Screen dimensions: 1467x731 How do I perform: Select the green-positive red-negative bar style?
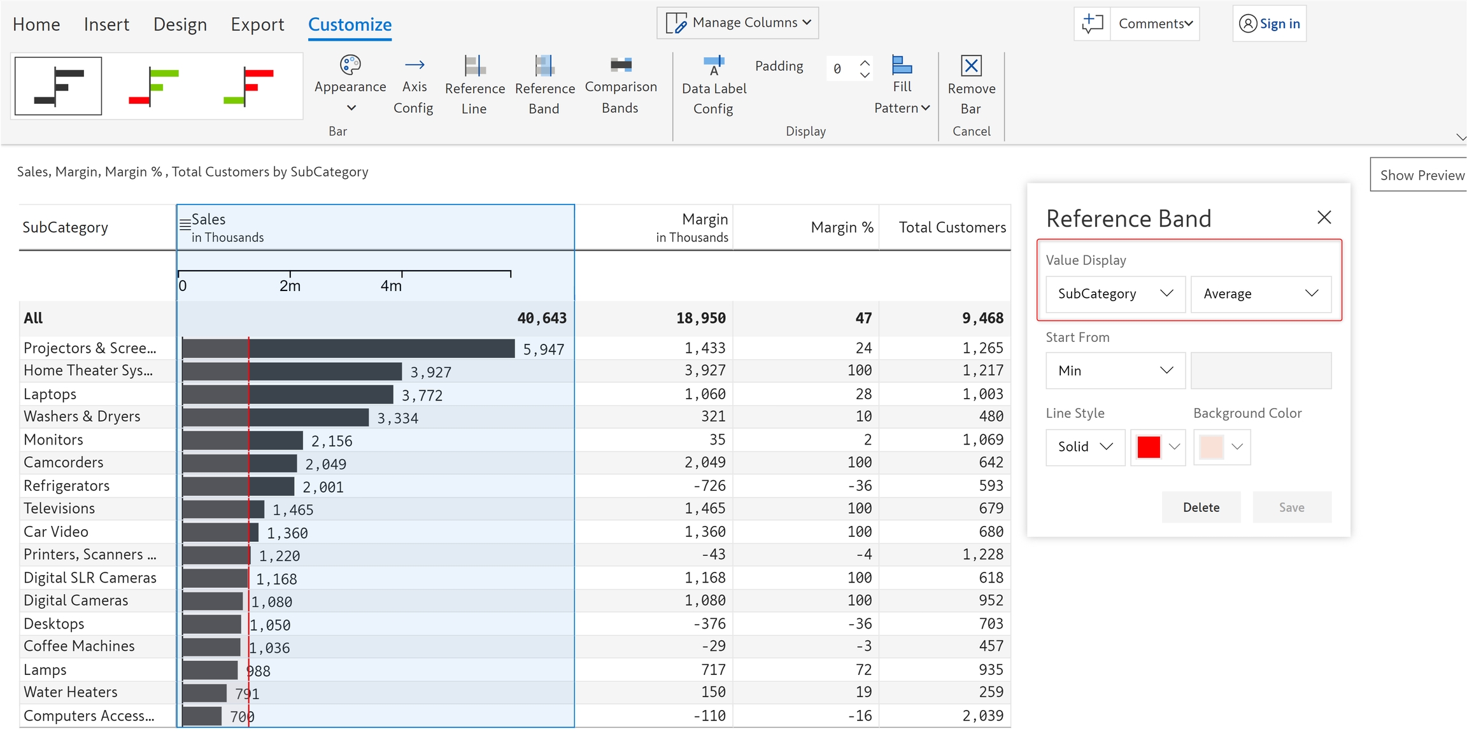click(x=153, y=86)
